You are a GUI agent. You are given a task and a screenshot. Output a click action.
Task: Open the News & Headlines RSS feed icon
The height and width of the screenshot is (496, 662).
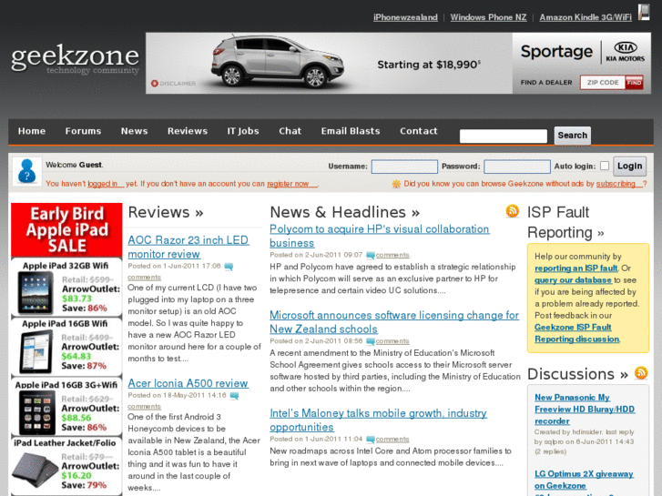click(x=512, y=210)
